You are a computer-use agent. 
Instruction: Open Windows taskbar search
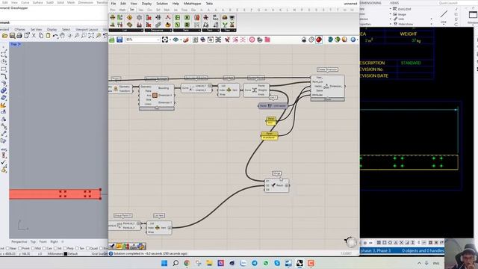click(176, 263)
